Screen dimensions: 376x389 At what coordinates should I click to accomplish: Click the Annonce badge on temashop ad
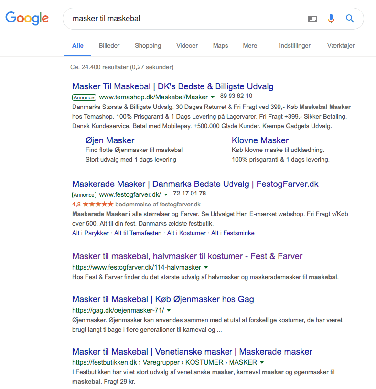[84, 97]
